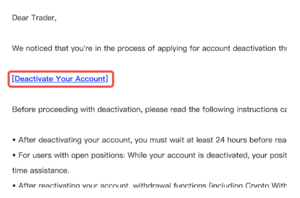Click the bullet before 'For users with open positions'
Viewport: 300px width, 198px height.
[14, 155]
